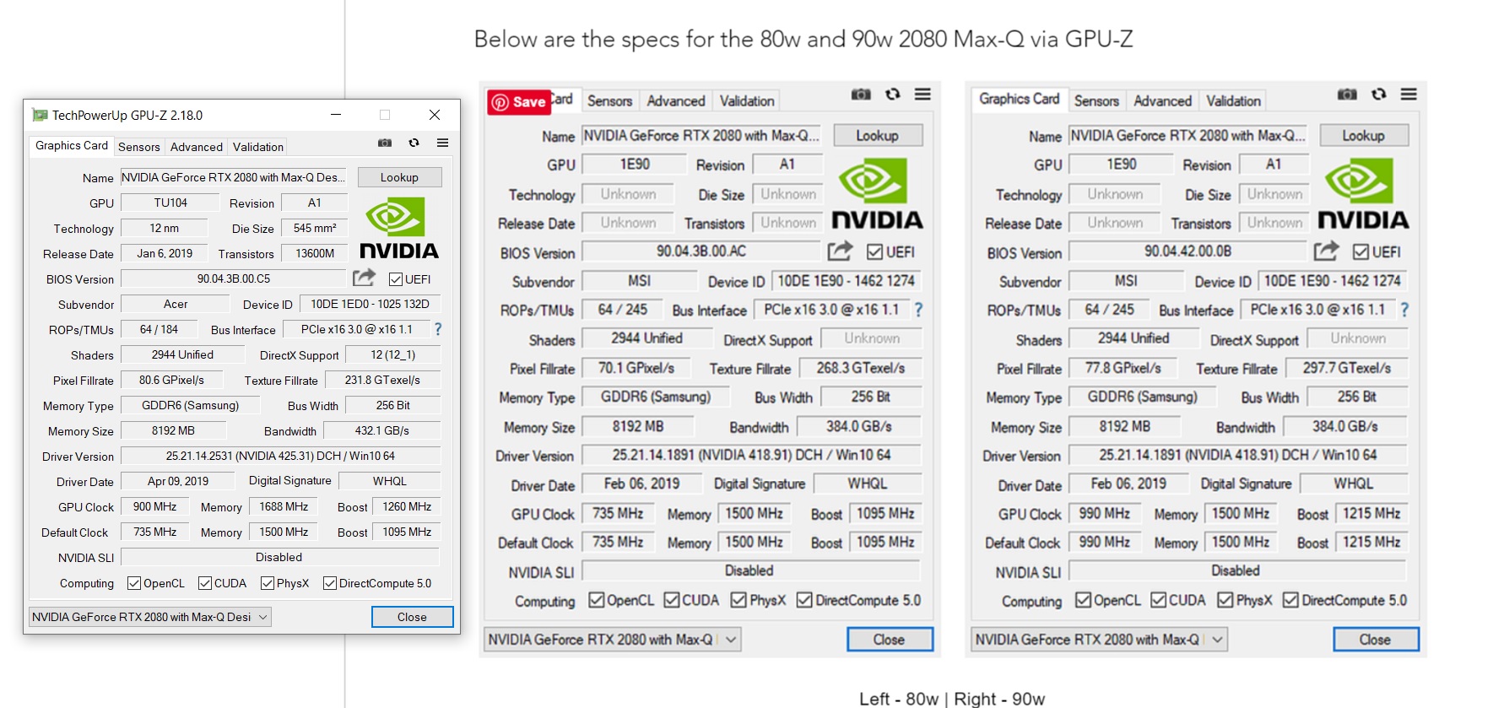The width and height of the screenshot is (1493, 708).
Task: Select the Graphics Card tab in the 90w panel
Action: point(1020,99)
